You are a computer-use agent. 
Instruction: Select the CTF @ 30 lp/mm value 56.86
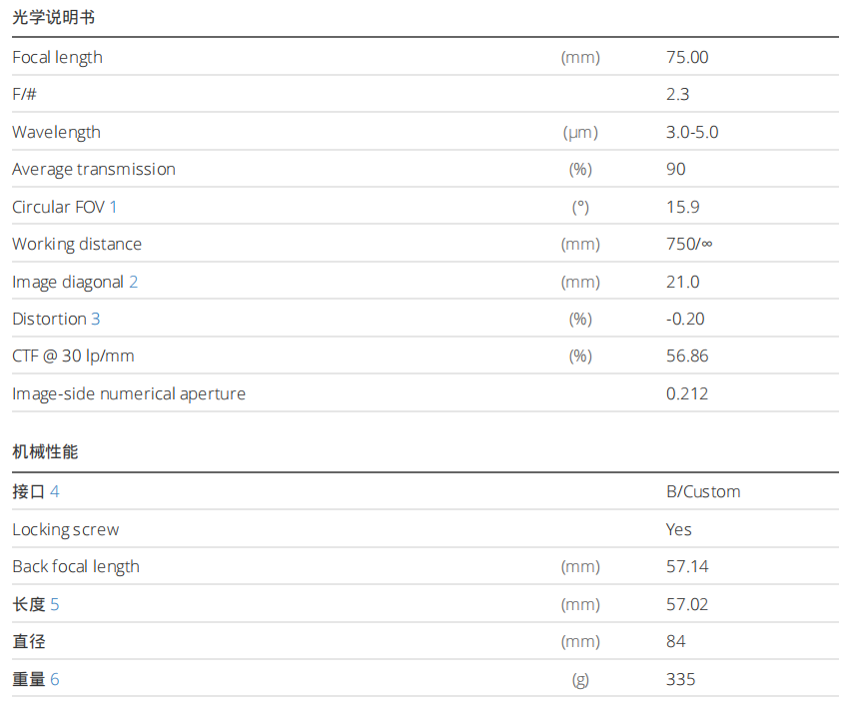[687, 355]
